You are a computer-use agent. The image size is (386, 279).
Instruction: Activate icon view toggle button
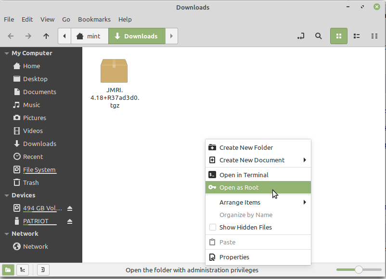click(x=338, y=36)
